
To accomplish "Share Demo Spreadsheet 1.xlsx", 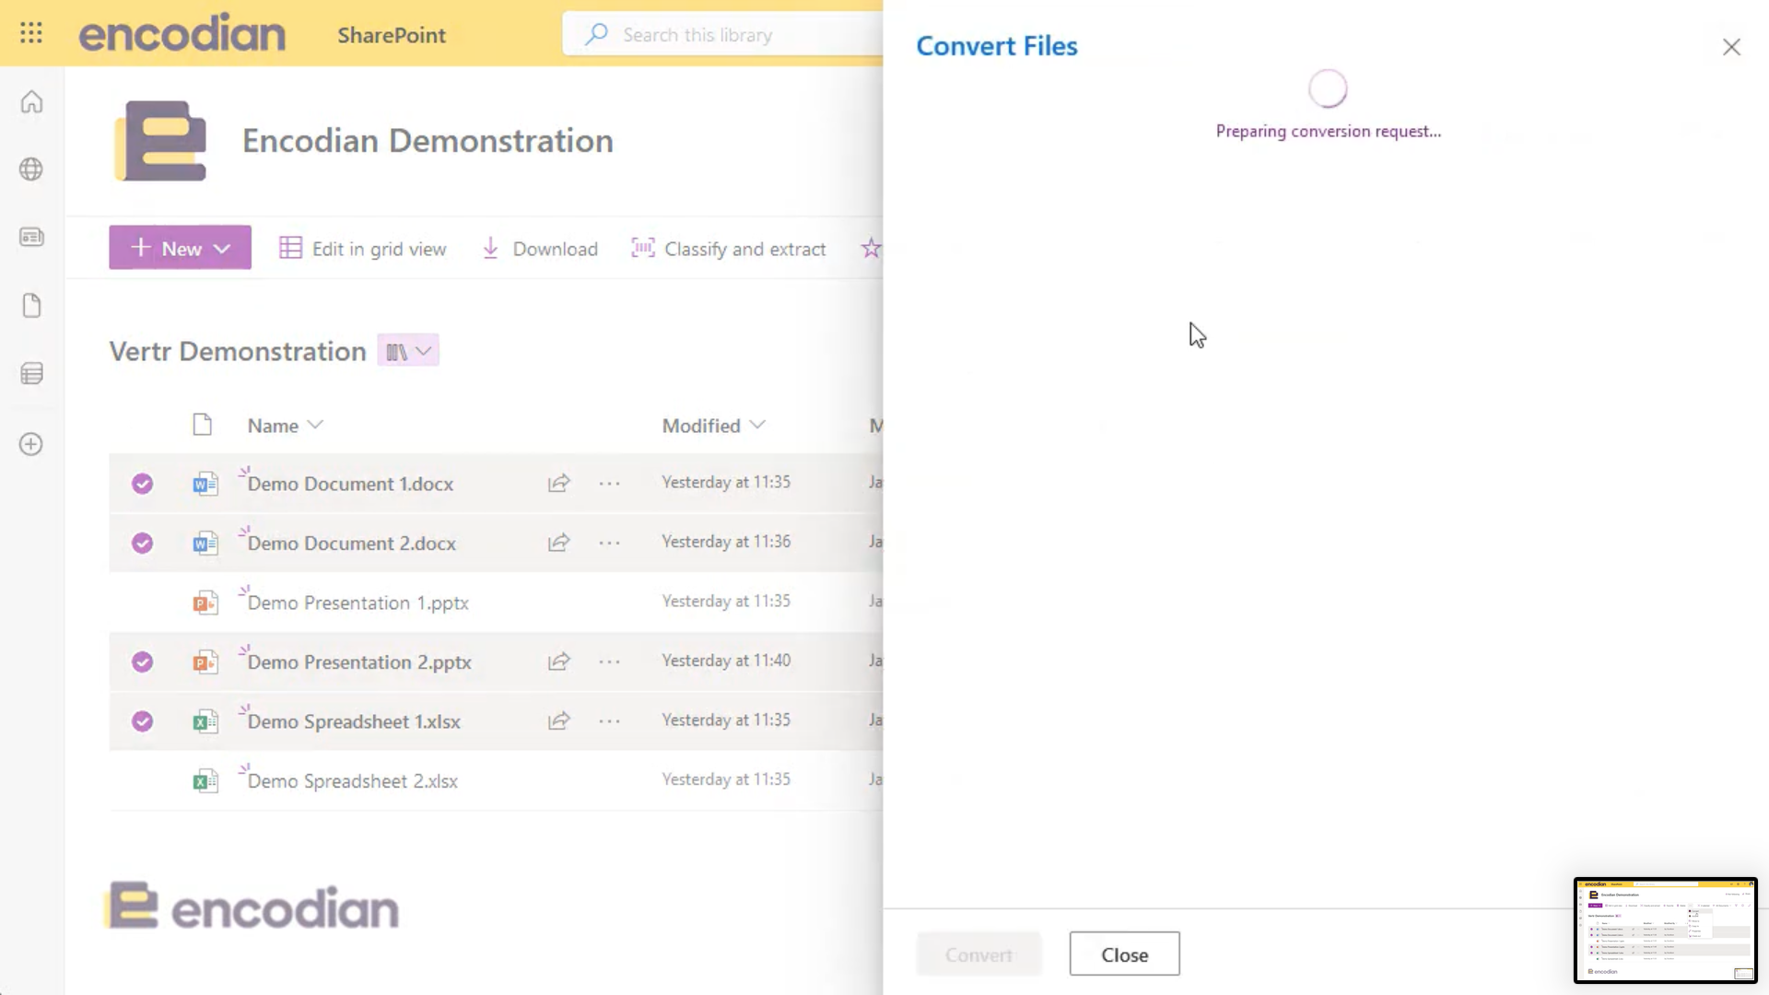I will (559, 721).
